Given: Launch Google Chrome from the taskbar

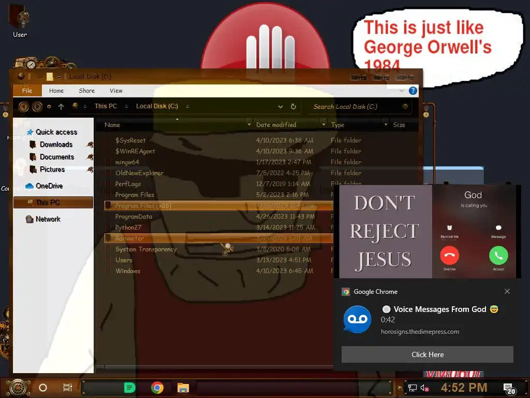Looking at the screenshot, I should [157, 388].
